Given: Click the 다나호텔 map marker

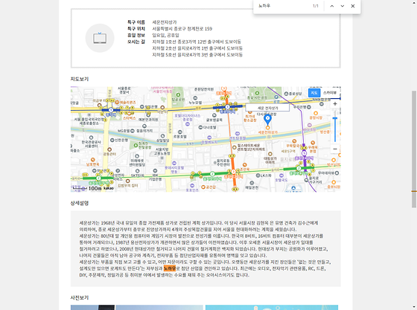Looking at the screenshot, I should (x=200, y=127).
